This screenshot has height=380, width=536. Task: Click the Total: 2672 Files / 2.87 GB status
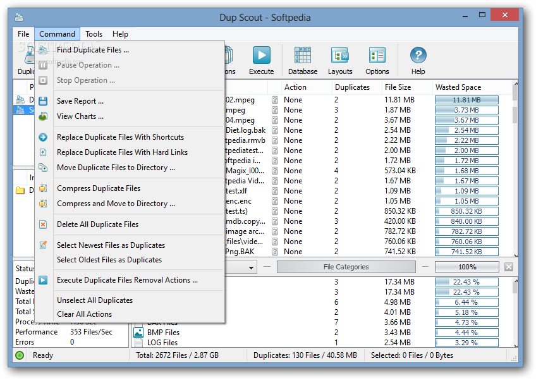click(178, 355)
